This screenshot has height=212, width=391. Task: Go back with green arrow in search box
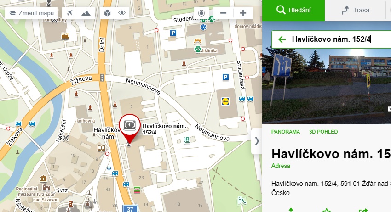(x=282, y=39)
